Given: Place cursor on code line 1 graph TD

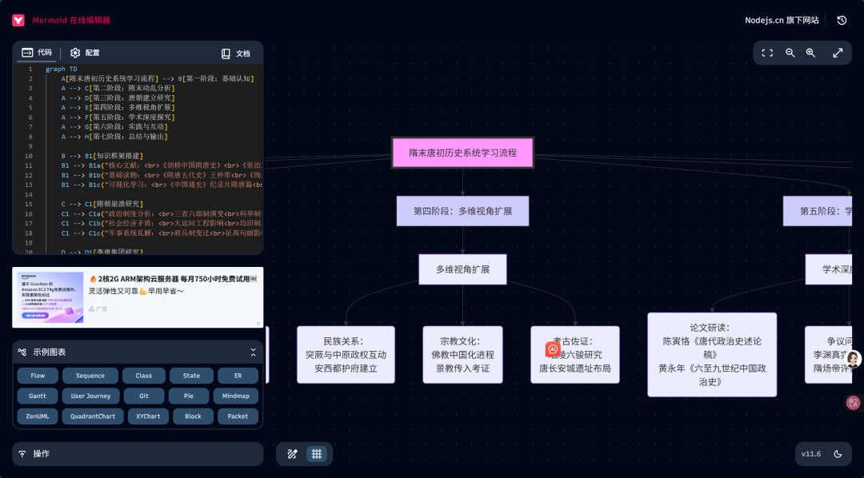Looking at the screenshot, I should point(61,70).
